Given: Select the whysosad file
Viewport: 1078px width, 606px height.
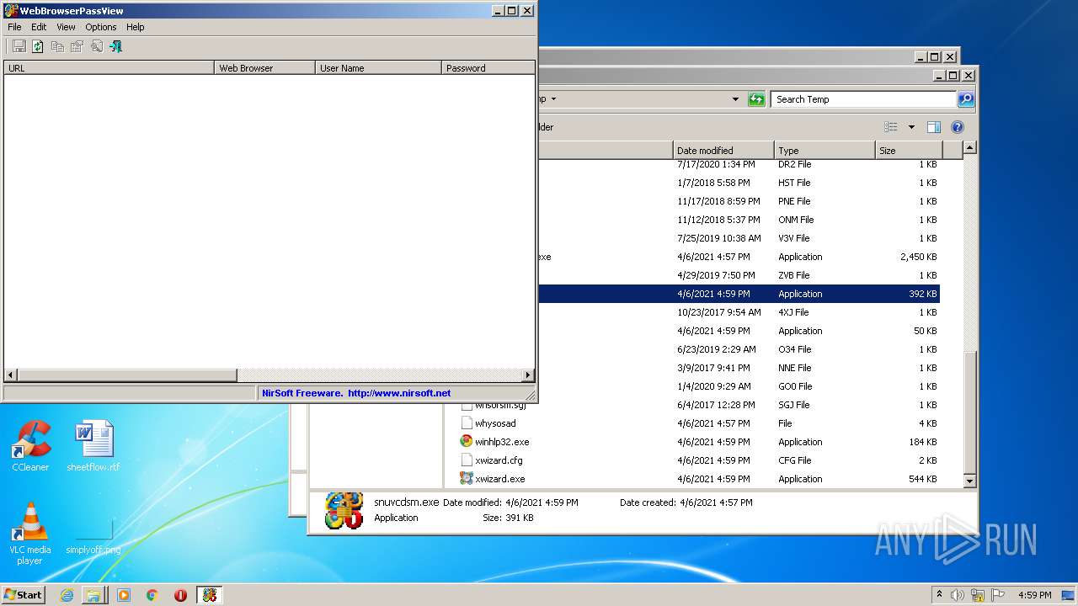Looking at the screenshot, I should pyautogui.click(x=495, y=423).
